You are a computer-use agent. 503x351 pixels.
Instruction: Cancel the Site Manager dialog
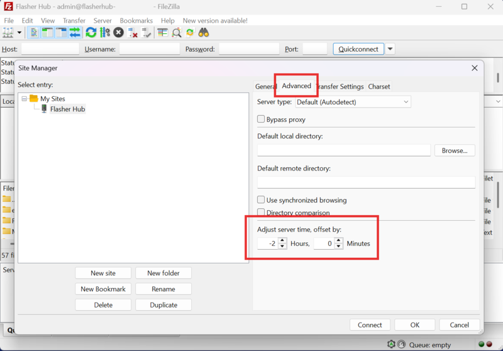pyautogui.click(x=460, y=325)
